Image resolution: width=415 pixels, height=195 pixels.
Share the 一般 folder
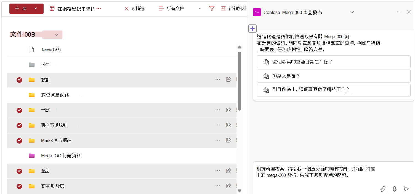coord(228,110)
